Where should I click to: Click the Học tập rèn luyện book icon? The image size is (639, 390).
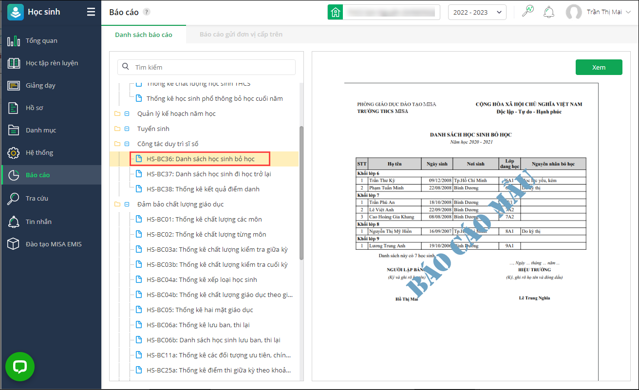click(x=14, y=63)
